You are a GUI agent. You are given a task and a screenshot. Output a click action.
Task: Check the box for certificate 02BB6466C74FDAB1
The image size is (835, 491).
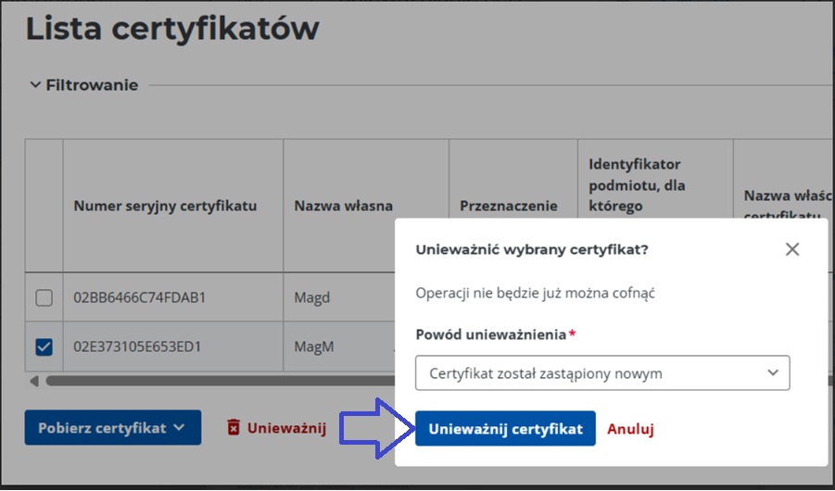44,298
